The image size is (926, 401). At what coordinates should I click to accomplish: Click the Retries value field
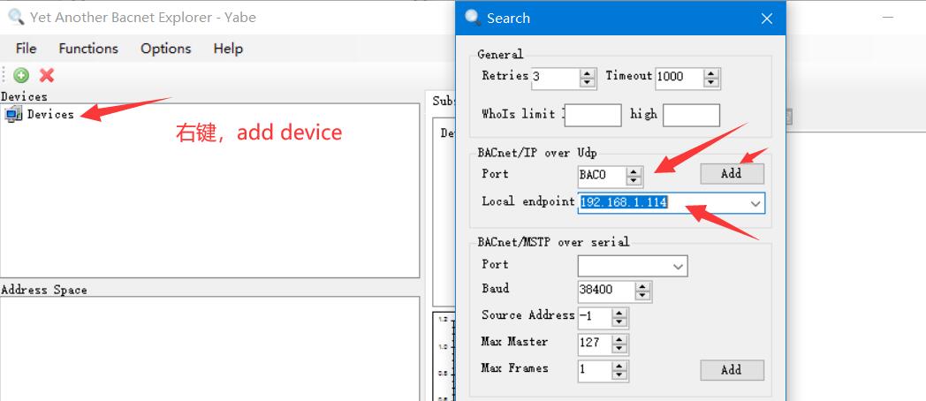[x=555, y=77]
